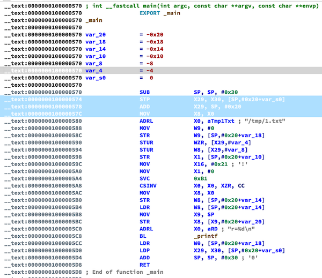The width and height of the screenshot is (322, 278).
Task: Click the SVC instruction mnemonic
Action: point(145,178)
